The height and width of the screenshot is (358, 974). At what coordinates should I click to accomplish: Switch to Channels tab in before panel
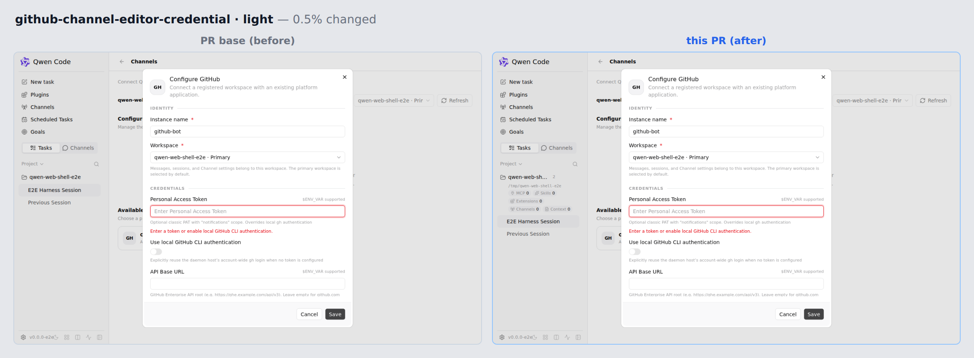[78, 148]
